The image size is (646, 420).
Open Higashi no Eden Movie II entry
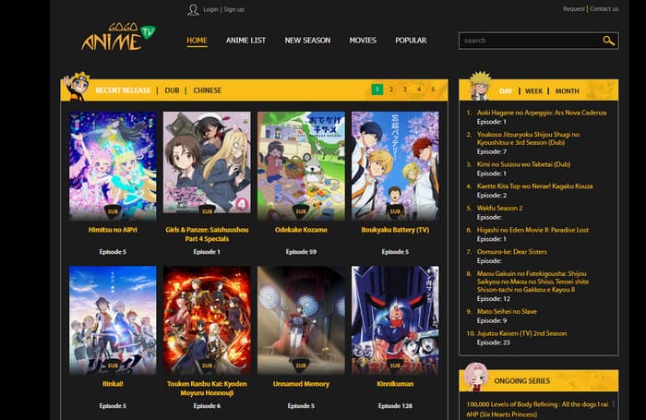pyautogui.click(x=532, y=230)
